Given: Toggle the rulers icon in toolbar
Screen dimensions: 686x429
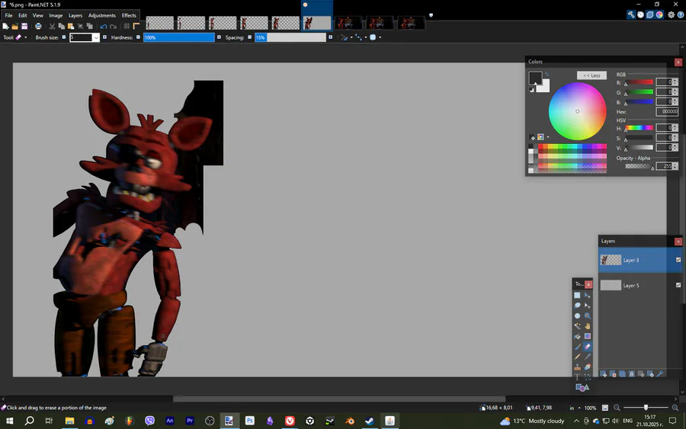Looking at the screenshot, I should coord(136,26).
